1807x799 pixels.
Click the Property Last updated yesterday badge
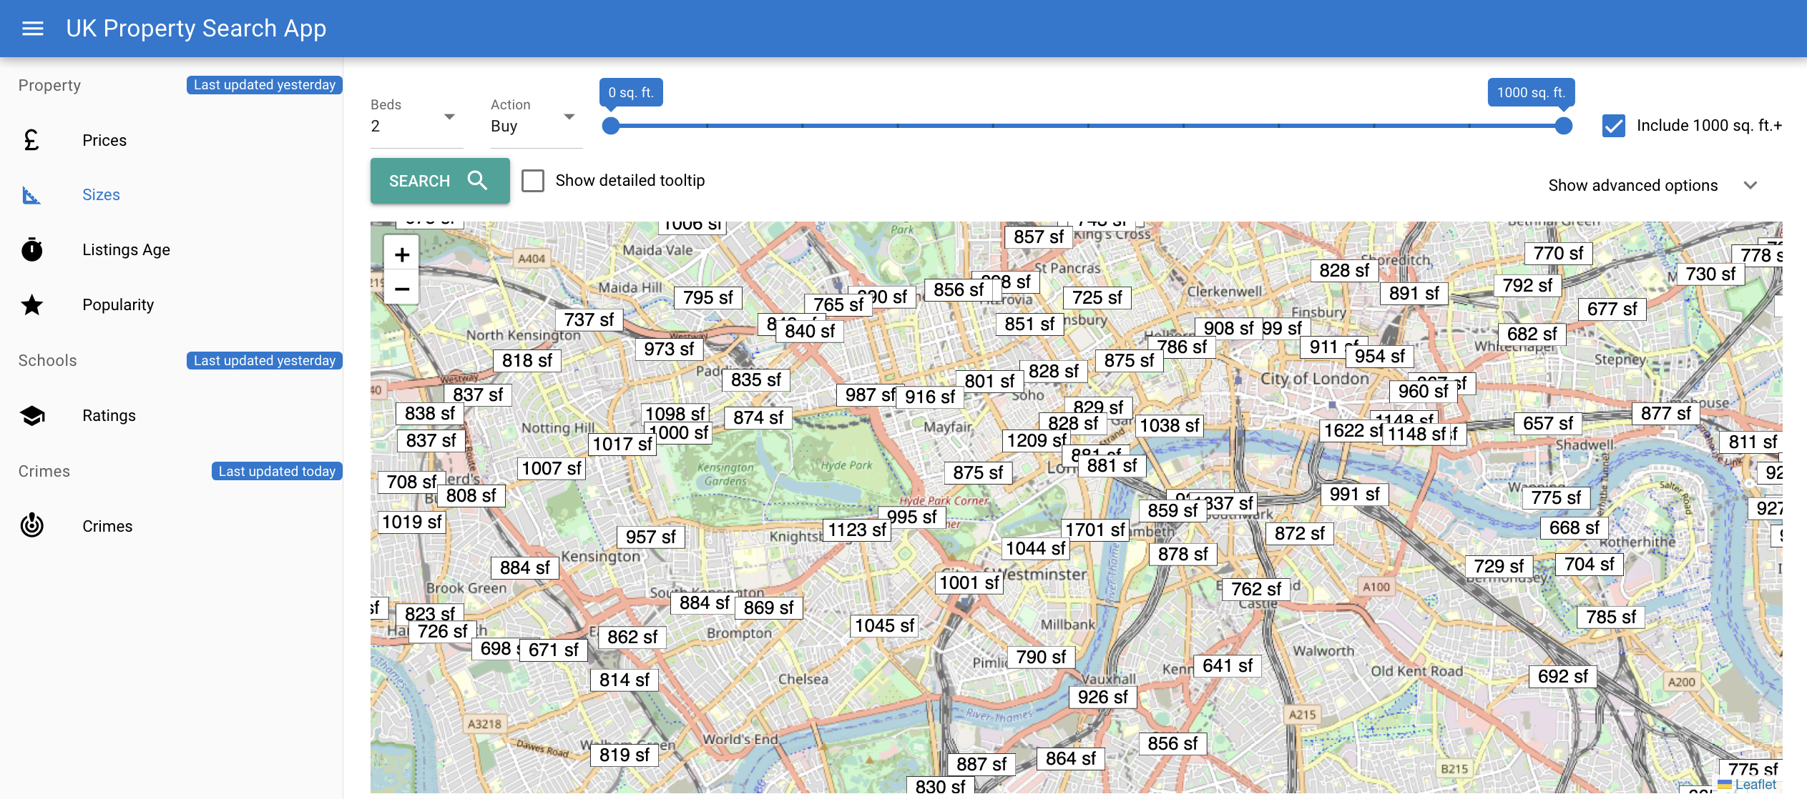point(265,85)
